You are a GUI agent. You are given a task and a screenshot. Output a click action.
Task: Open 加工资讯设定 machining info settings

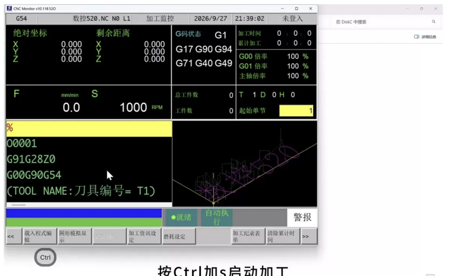pos(144,236)
